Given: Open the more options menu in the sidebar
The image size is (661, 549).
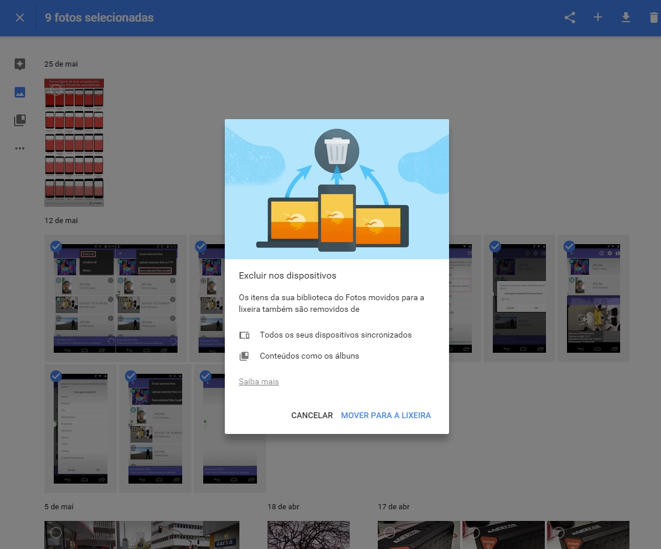Looking at the screenshot, I should click(x=19, y=148).
